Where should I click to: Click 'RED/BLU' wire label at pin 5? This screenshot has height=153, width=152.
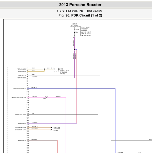pyautogui.click(x=34, y=77)
